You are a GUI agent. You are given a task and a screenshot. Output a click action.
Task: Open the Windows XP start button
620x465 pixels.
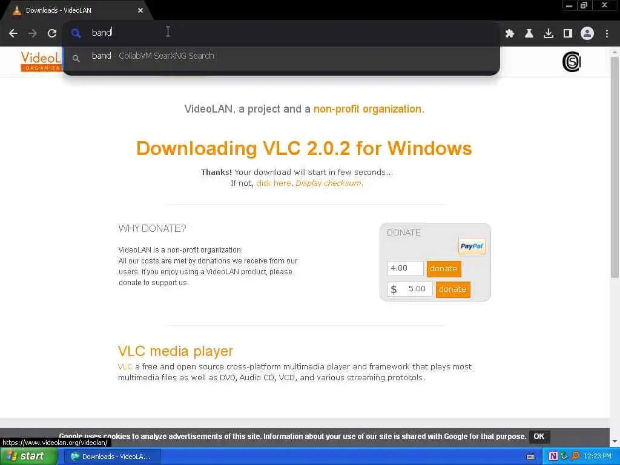[28, 457]
